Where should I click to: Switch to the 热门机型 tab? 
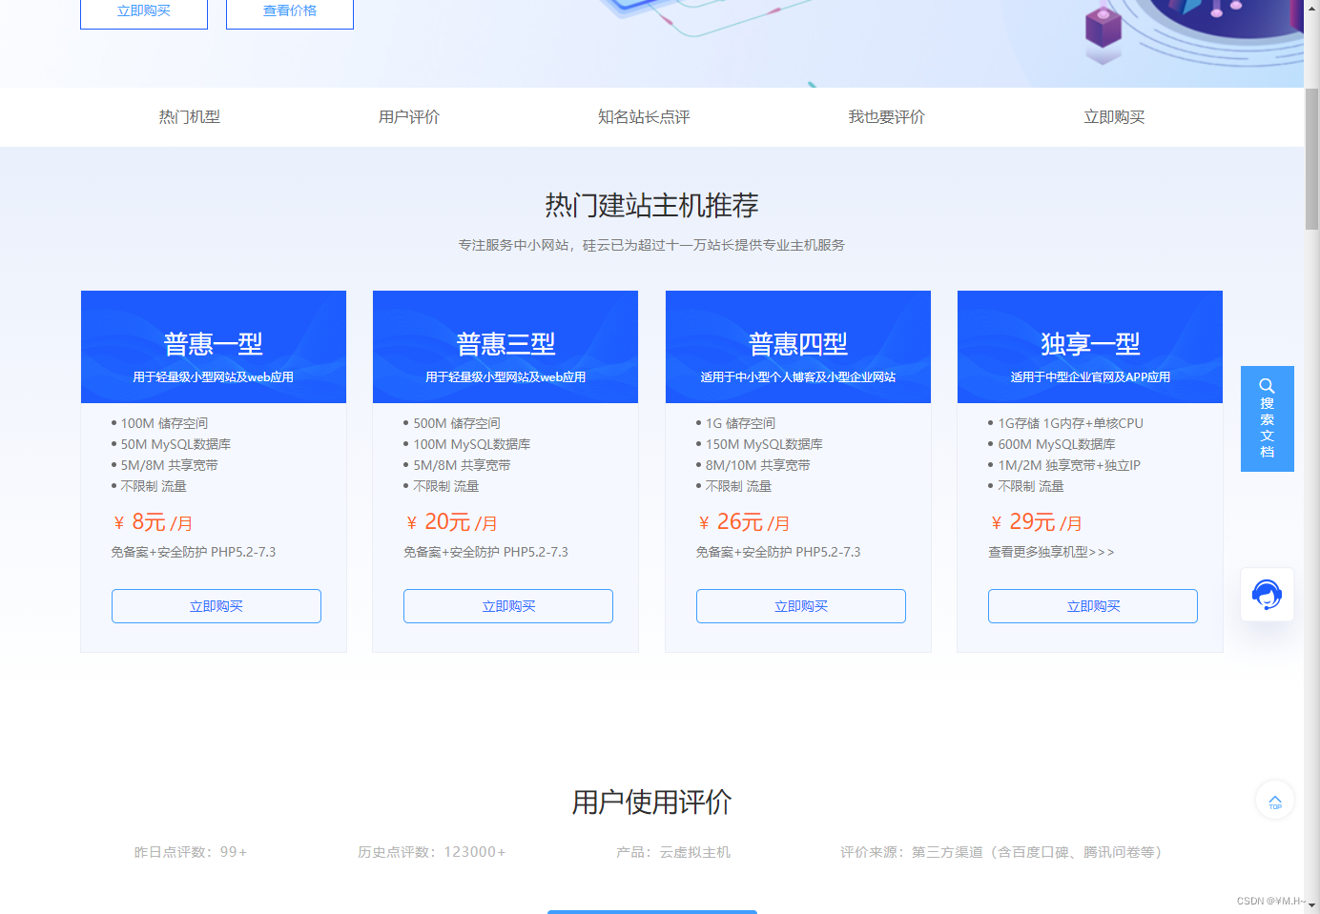pos(190,117)
